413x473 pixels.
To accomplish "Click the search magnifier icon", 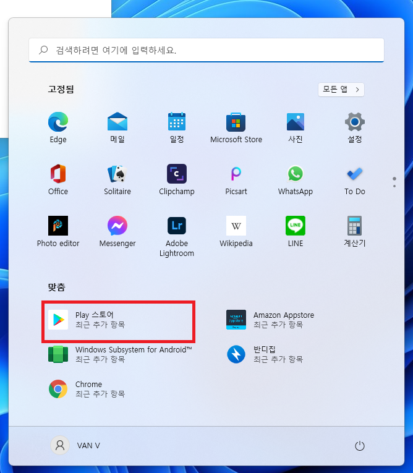I will 43,50.
